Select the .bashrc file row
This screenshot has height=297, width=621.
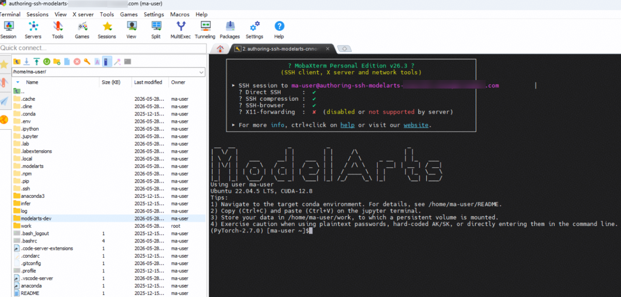pos(109,241)
